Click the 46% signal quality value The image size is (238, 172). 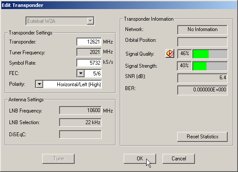point(185,54)
